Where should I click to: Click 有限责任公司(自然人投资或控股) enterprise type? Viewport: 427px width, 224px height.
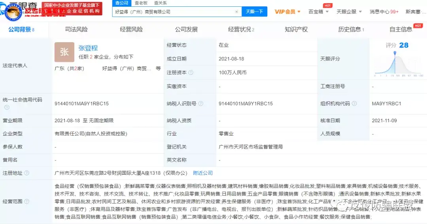[x=91, y=134]
